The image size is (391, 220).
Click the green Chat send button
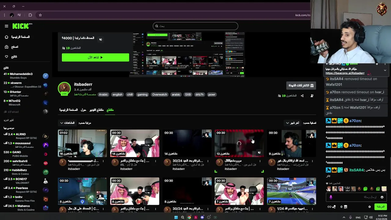click(381, 207)
